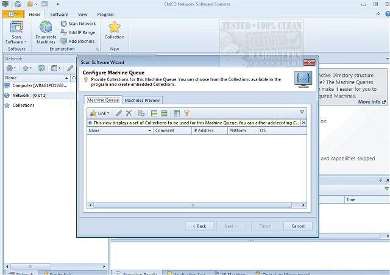
Task: Switch to the Home ribbon tab
Action: pyautogui.click(x=35, y=15)
